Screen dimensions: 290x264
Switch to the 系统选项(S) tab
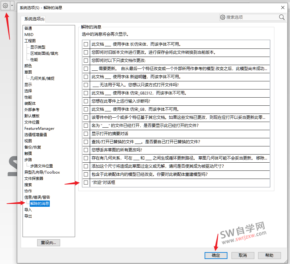click(33, 19)
